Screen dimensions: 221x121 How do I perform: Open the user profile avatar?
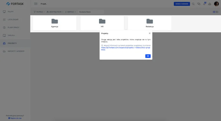click(216, 4)
